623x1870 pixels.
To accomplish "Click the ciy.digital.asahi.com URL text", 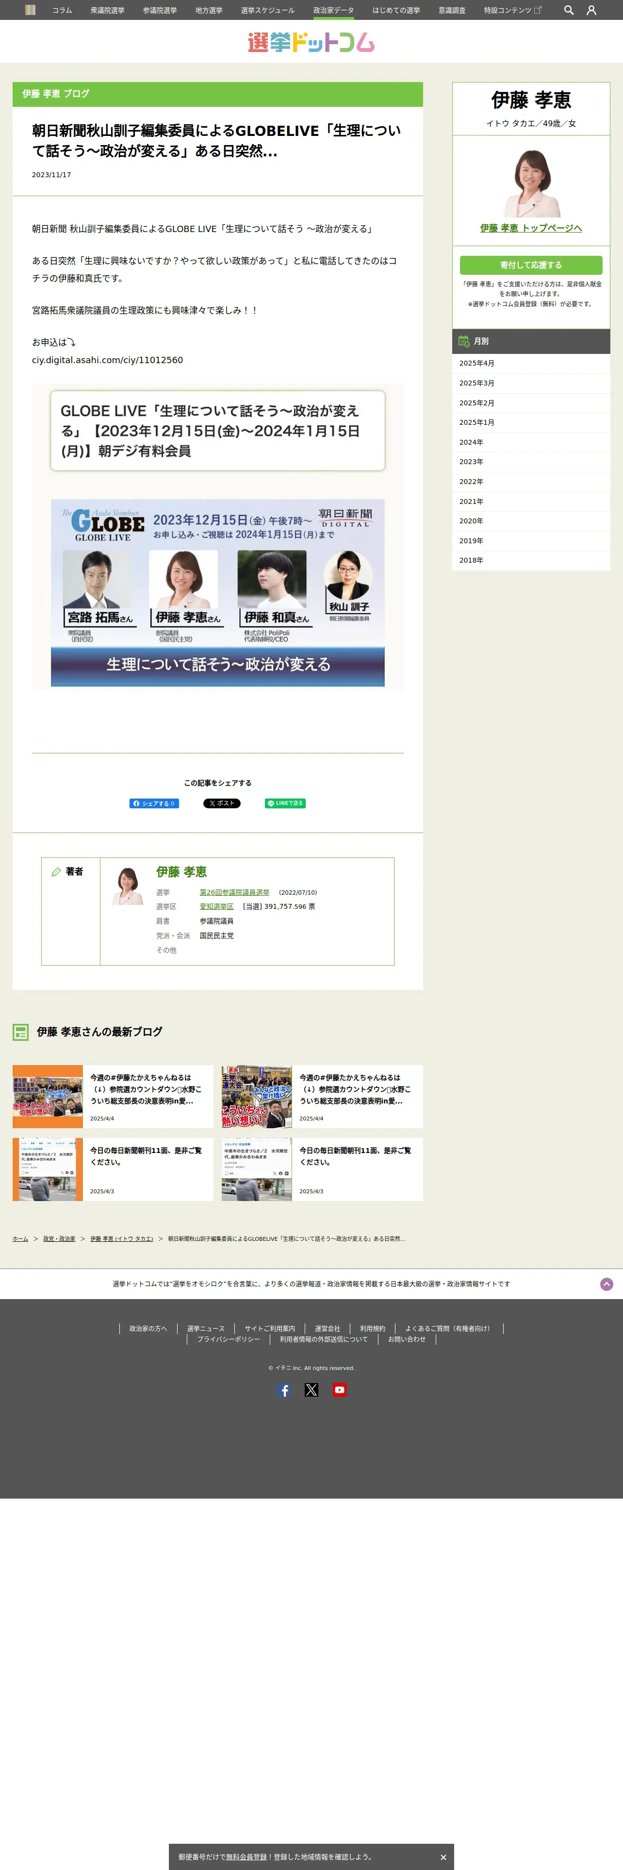I will coord(107,360).
